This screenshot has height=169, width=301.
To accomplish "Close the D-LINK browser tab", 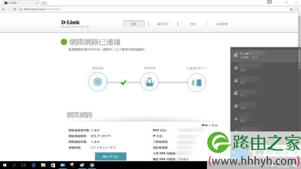I will (37, 3).
